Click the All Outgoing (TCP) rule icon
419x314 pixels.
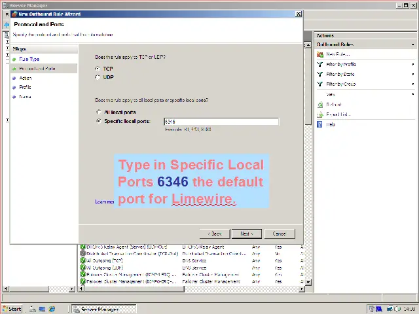tap(83, 260)
